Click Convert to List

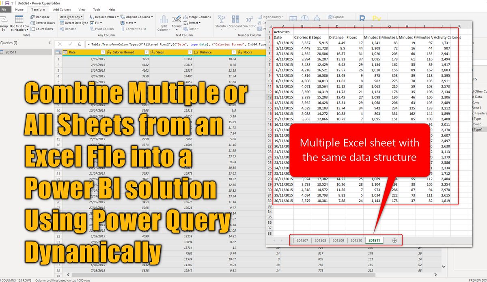pos(133,29)
